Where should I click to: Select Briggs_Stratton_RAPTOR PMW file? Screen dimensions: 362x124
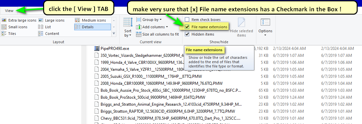tap(168, 111)
